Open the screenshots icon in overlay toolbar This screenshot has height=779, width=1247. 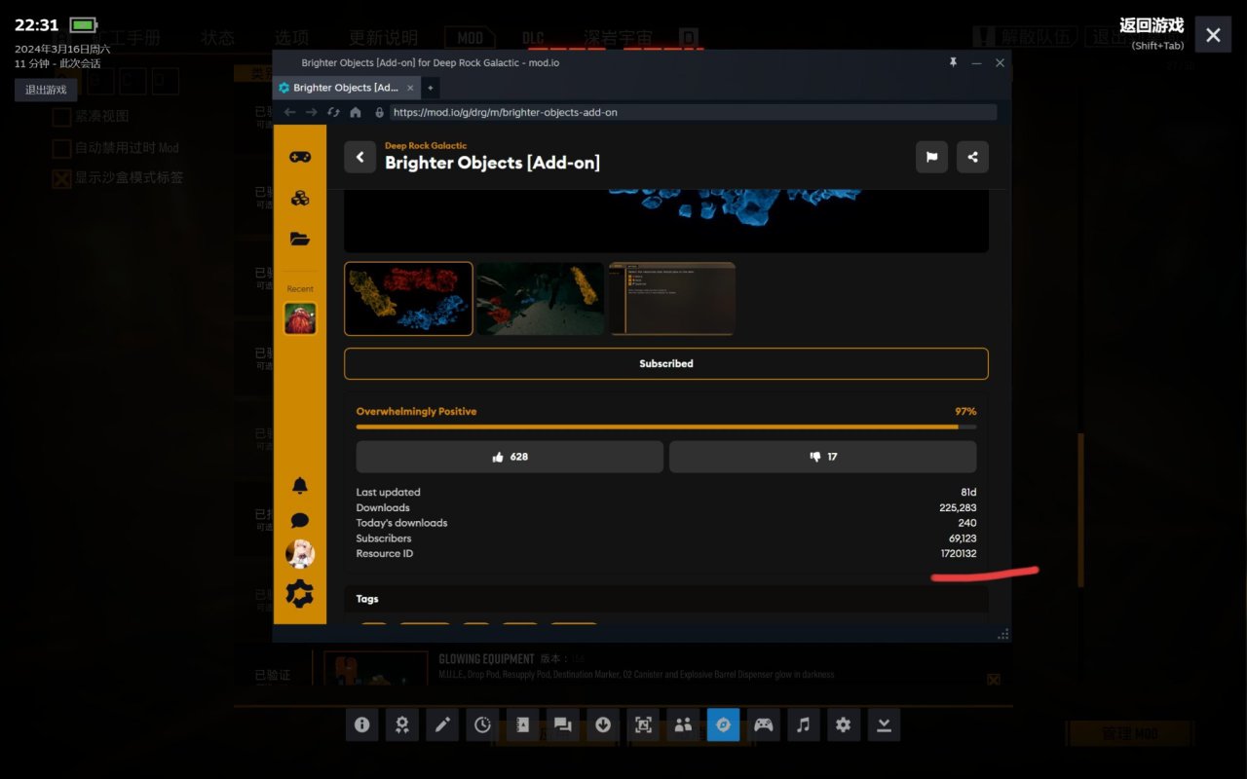643,724
